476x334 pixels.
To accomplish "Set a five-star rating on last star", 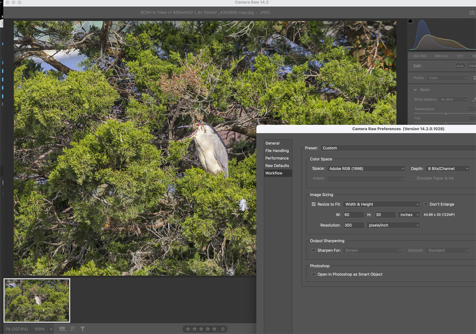I will [x=214, y=329].
